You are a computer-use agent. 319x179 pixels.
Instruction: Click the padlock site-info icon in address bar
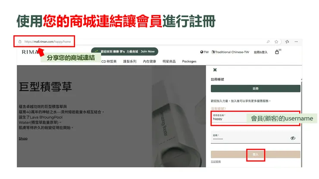(20, 42)
